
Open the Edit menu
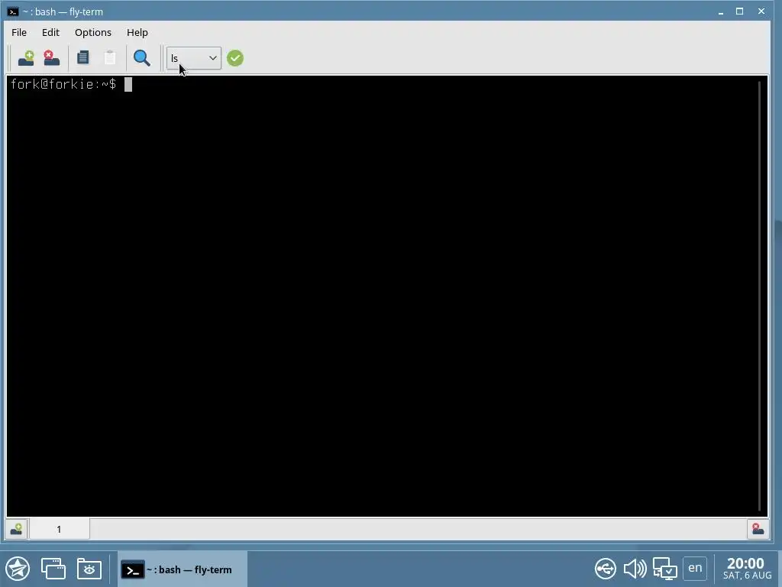click(50, 32)
